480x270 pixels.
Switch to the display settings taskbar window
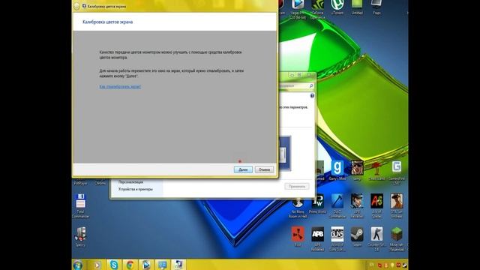(x=162, y=265)
